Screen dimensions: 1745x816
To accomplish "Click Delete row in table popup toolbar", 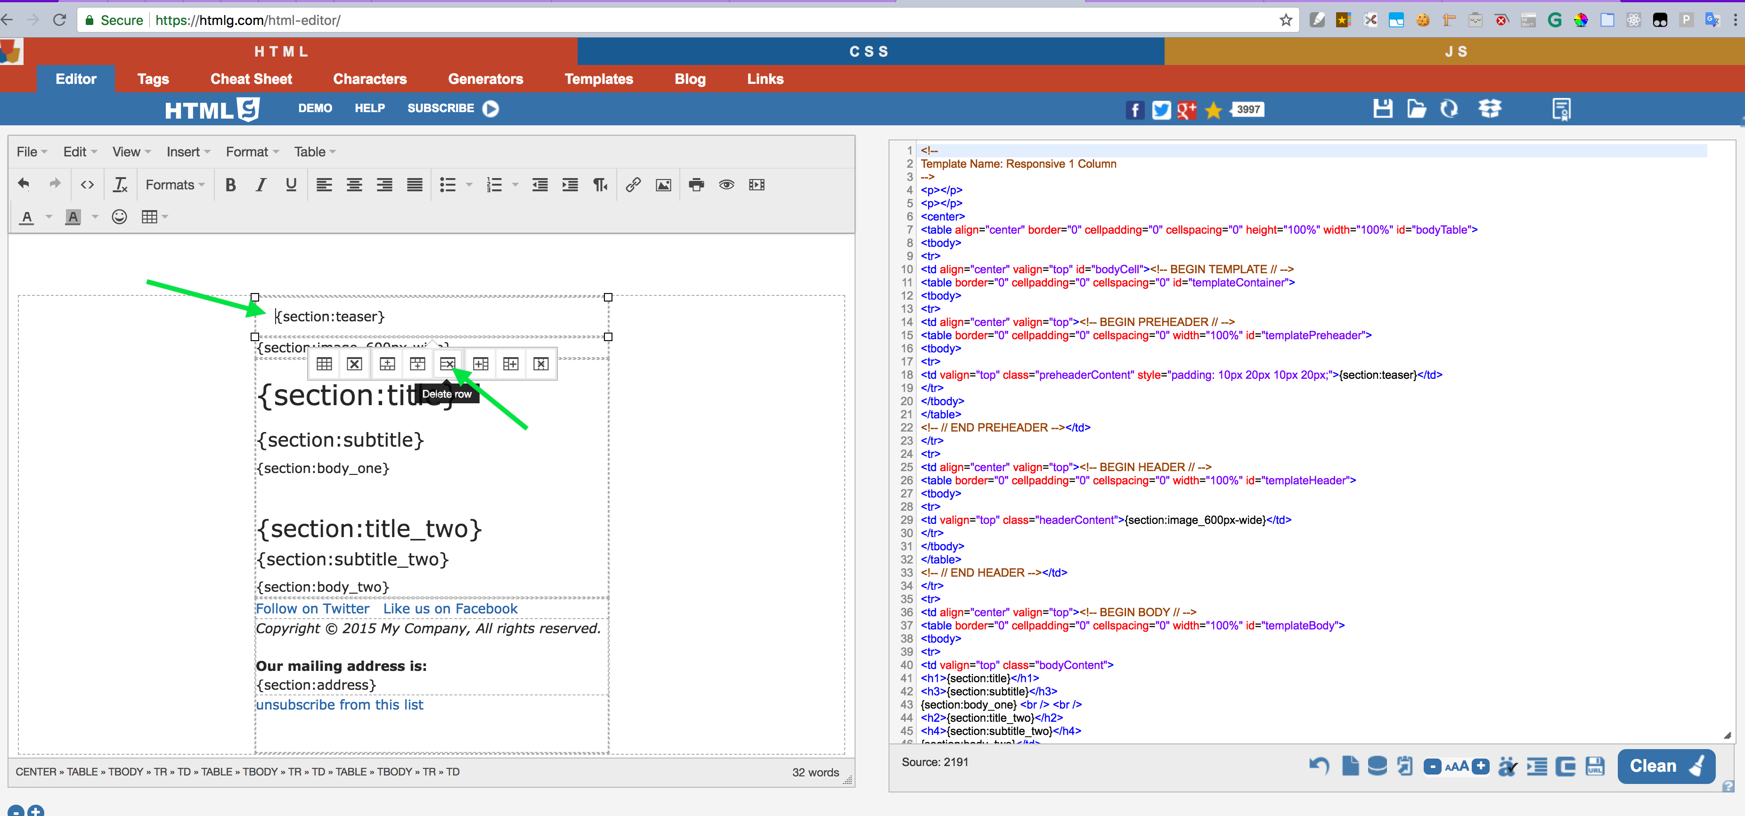I will [448, 364].
